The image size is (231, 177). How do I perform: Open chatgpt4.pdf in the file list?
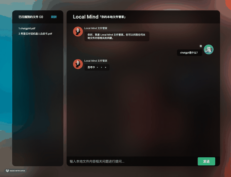coord(27,29)
